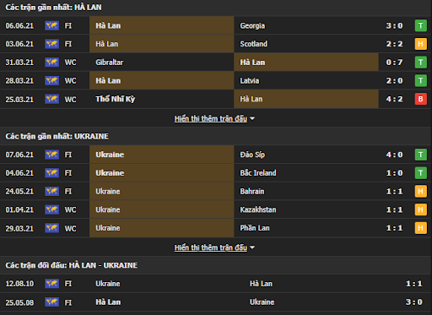
Task: Click the world flag icon for 06.06.21 match
Action: click(51, 25)
